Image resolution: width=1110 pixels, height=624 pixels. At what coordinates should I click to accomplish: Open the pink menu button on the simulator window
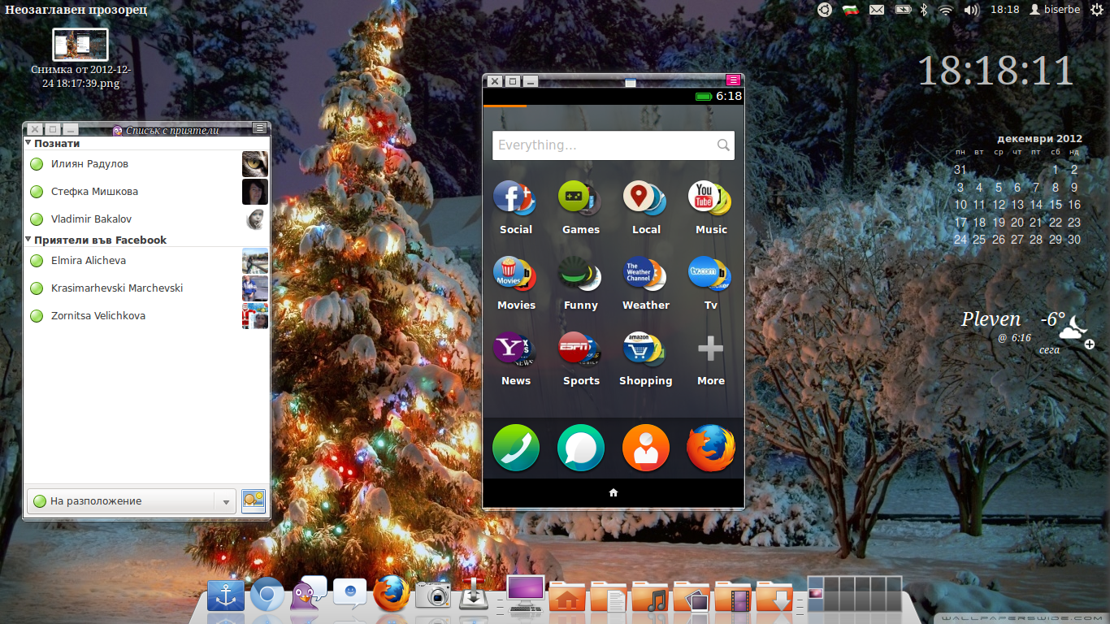[733, 80]
